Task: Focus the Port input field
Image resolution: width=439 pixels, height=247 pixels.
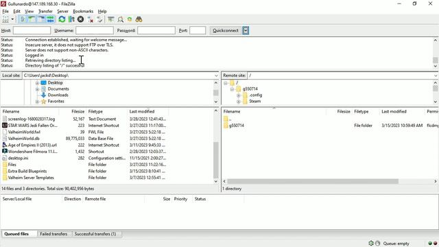Action: [198, 30]
